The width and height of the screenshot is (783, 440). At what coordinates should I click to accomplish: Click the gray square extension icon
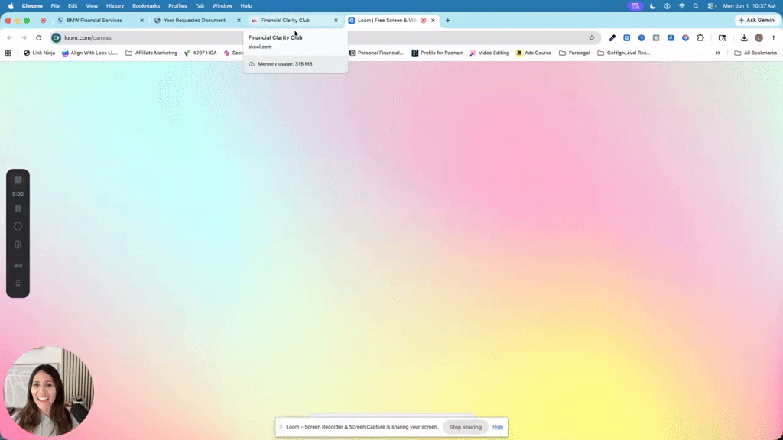click(x=656, y=38)
